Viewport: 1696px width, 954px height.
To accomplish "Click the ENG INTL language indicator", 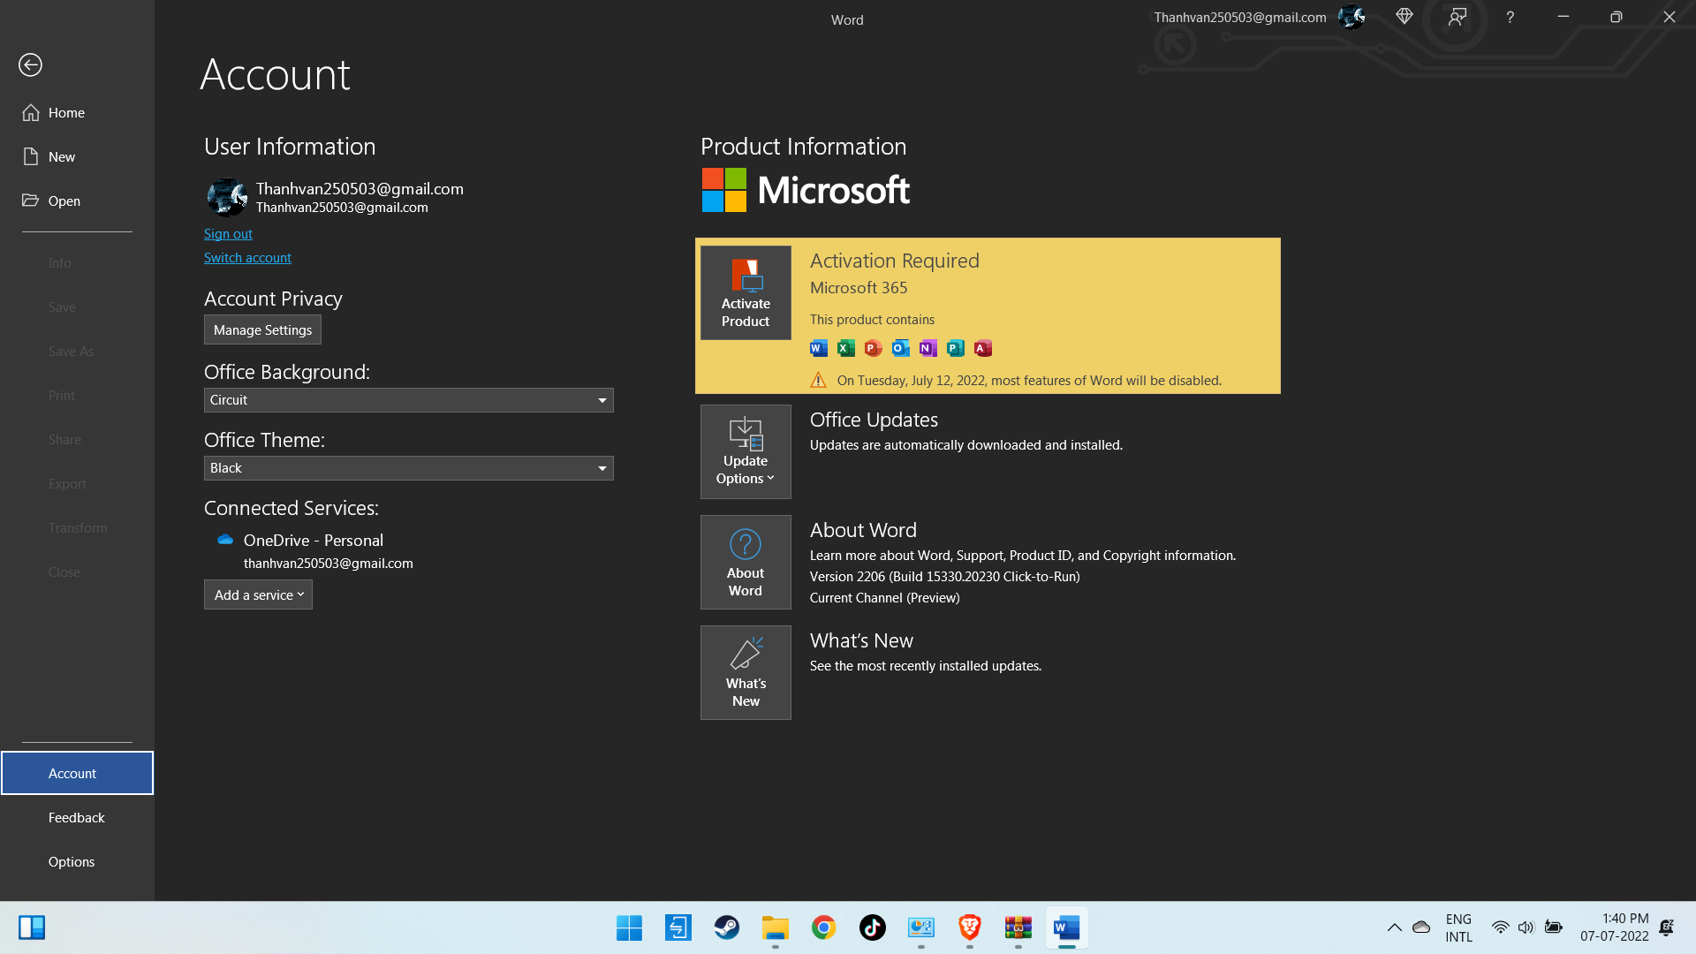I will [1458, 927].
